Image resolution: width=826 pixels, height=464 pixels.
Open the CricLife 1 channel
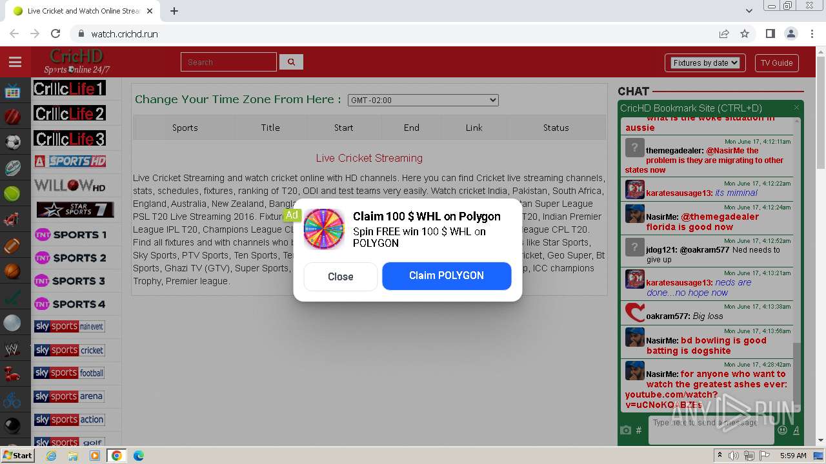coord(70,88)
